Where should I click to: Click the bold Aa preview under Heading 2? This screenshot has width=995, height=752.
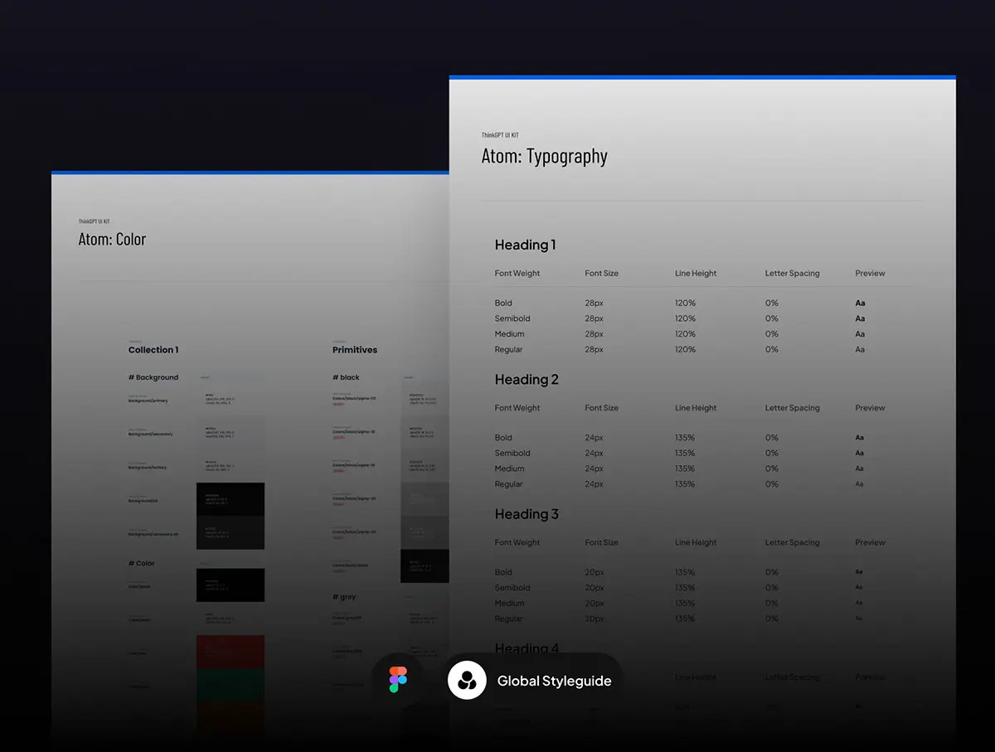tap(859, 438)
